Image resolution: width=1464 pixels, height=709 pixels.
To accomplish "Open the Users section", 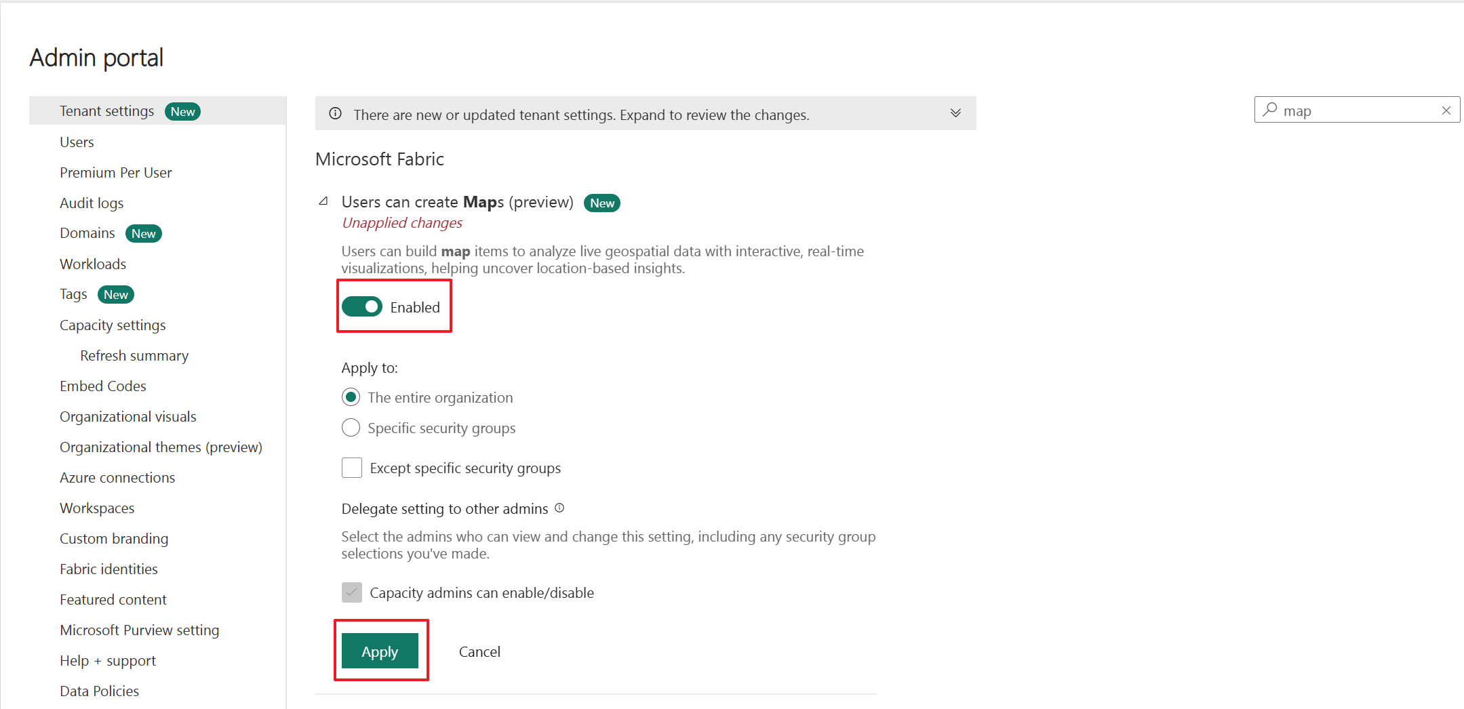I will (77, 142).
